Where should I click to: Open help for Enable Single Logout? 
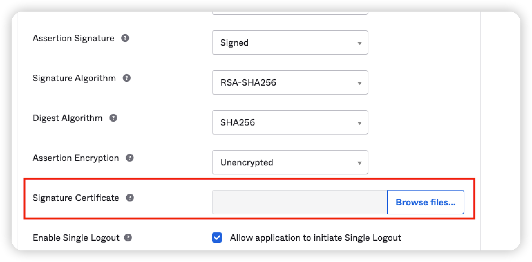pyautogui.click(x=128, y=238)
